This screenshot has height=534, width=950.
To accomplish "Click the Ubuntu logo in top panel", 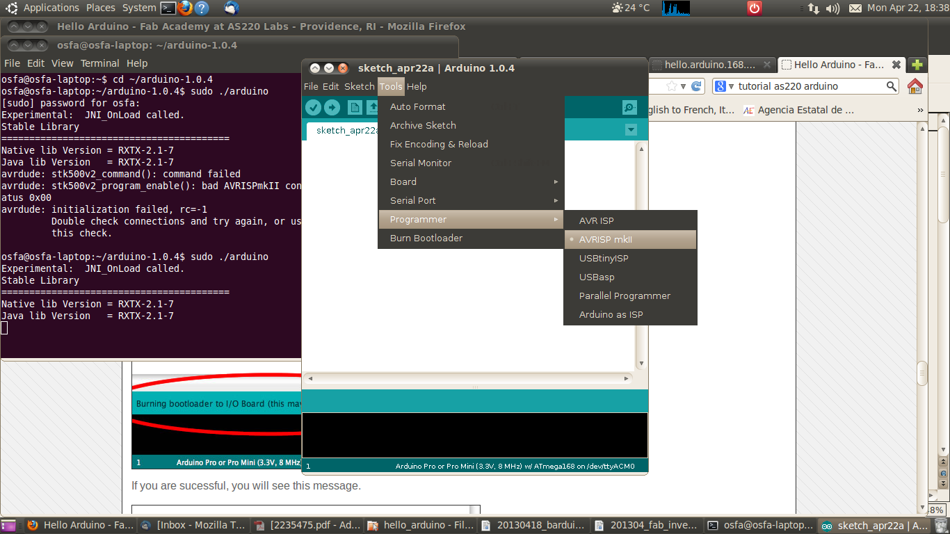I will click(11, 8).
